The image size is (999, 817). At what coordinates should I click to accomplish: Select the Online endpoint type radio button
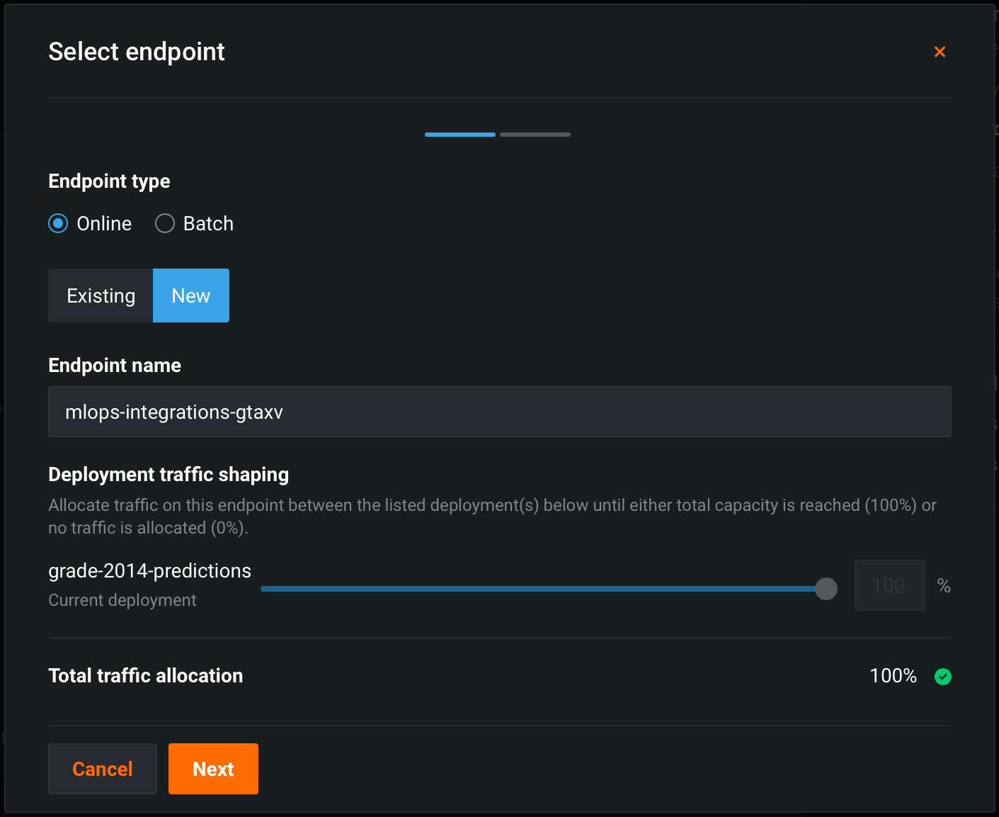point(58,224)
